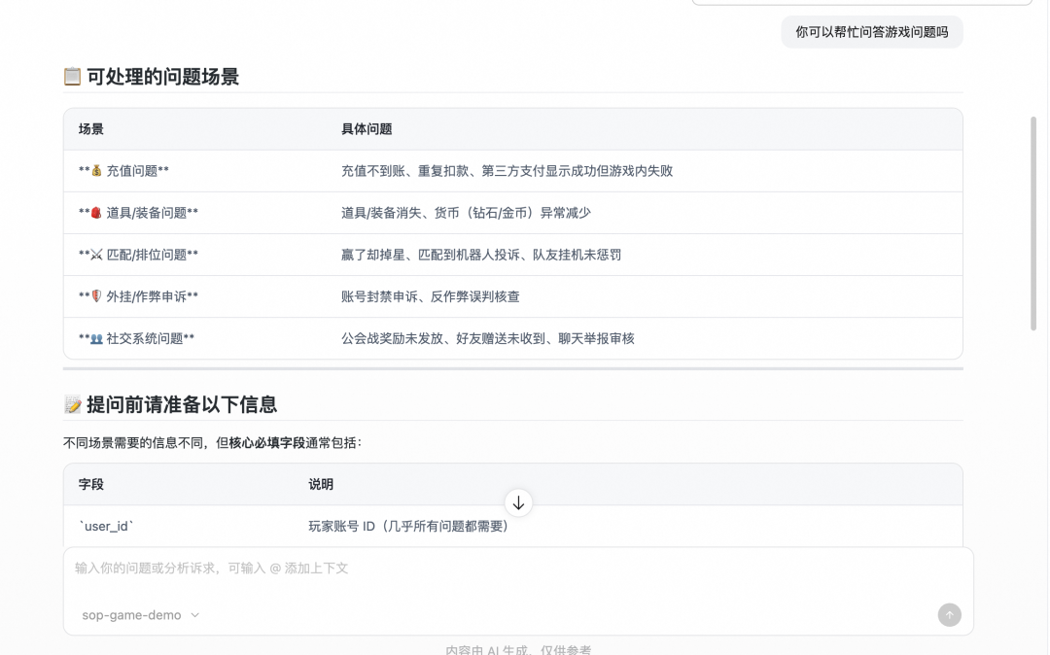The image size is (1050, 655).
Task: Click the shield icon next to 外挂/作弊申诉
Action: [x=94, y=296]
